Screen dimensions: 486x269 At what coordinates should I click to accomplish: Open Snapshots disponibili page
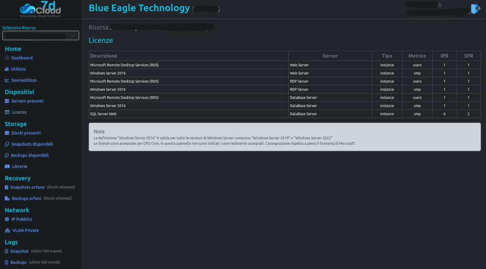(x=32, y=144)
